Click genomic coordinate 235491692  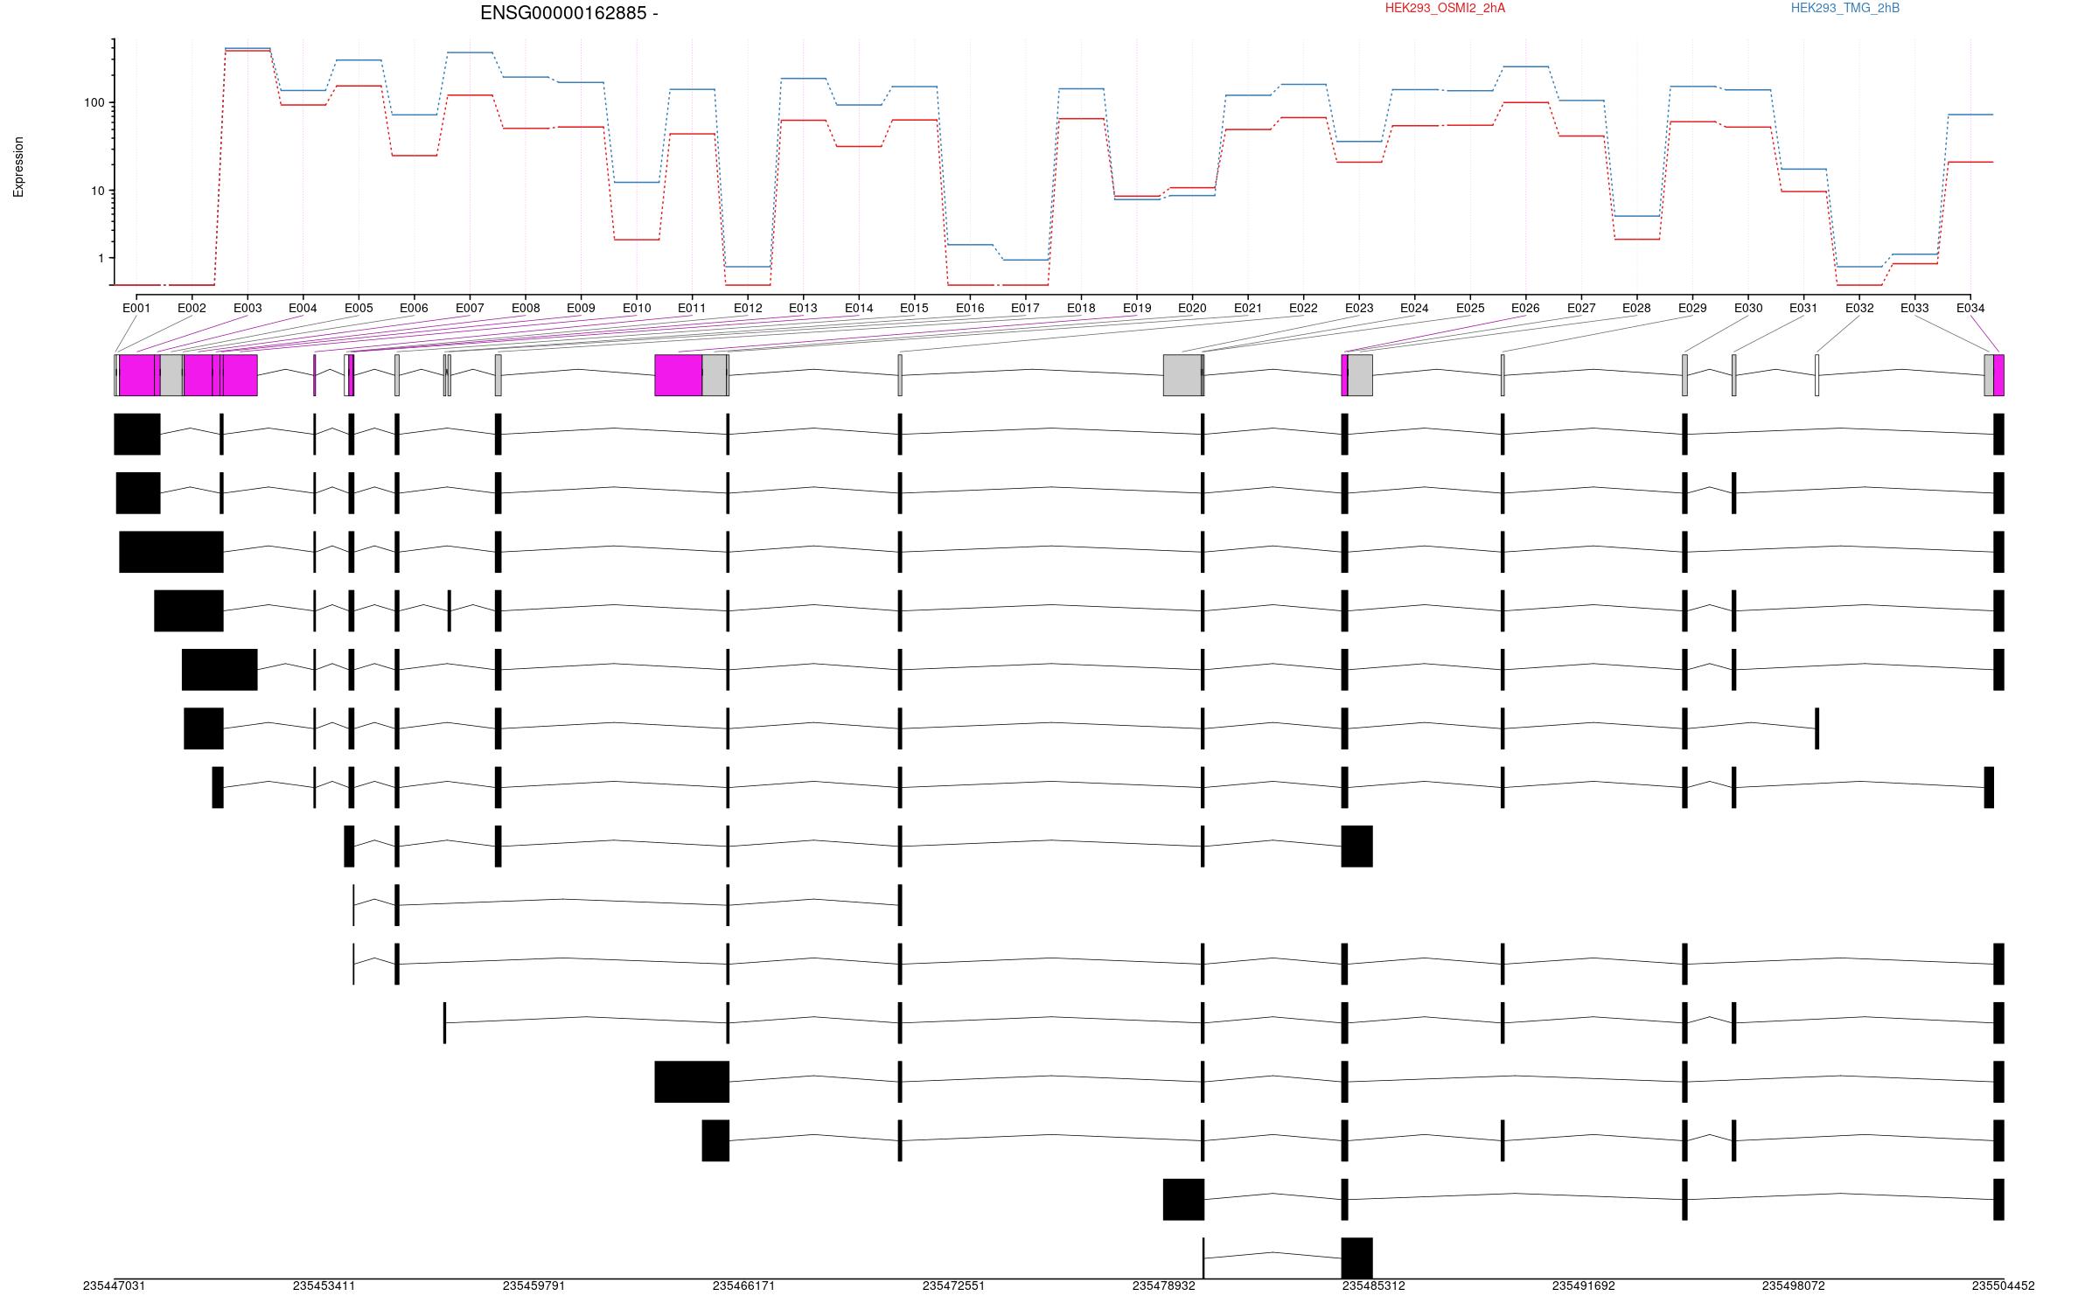pos(1584,1286)
